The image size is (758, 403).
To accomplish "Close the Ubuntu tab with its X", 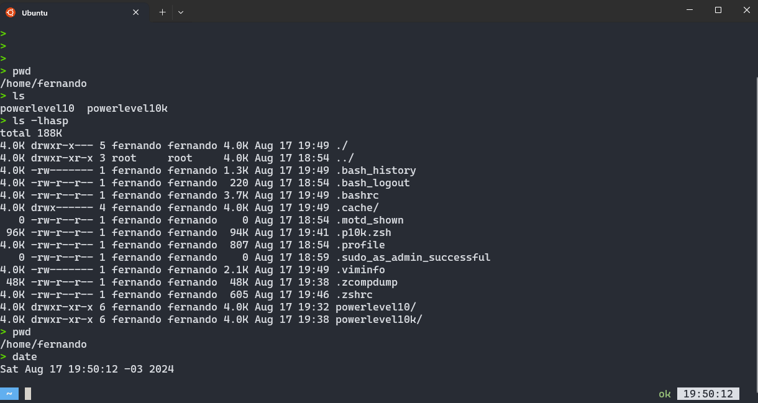I will click(135, 11).
